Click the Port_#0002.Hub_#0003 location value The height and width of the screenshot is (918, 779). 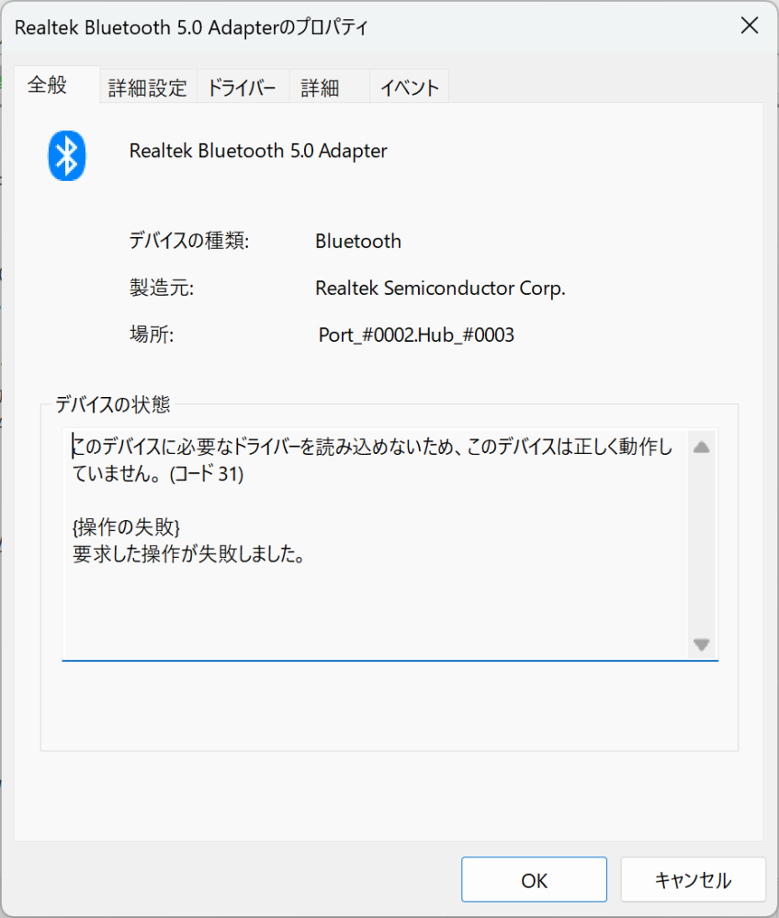pos(416,334)
